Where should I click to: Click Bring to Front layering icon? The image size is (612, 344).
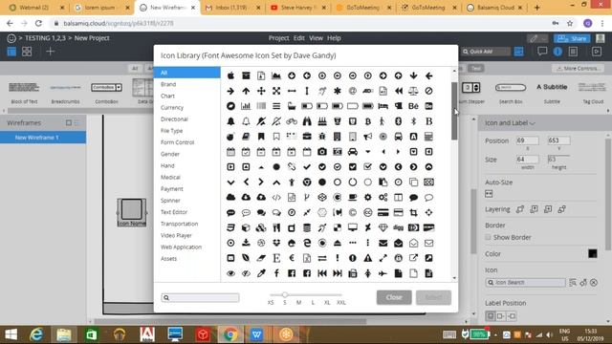click(520, 209)
